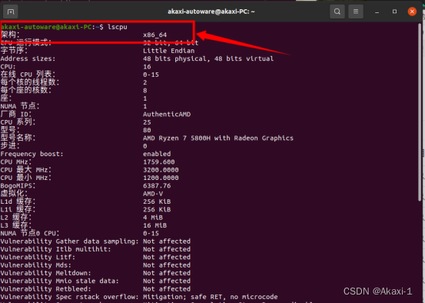Select the 3200.0000 max MHz value

(161, 170)
